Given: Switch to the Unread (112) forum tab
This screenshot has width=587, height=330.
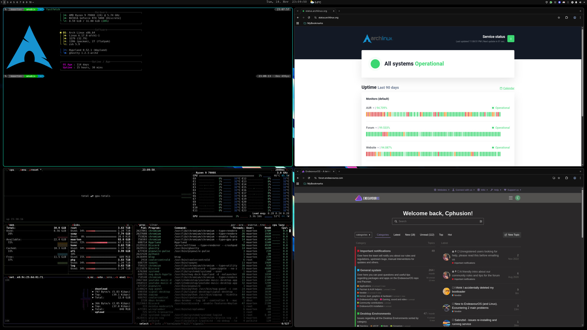Looking at the screenshot, I should coord(427,235).
